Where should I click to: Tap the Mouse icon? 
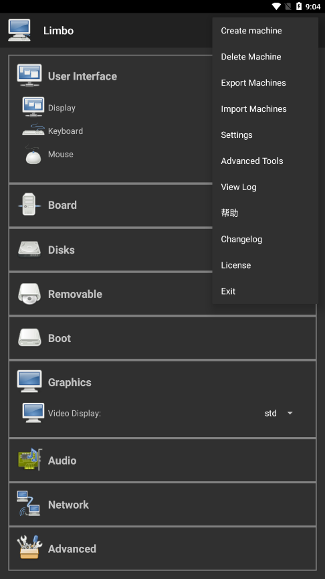(33, 155)
